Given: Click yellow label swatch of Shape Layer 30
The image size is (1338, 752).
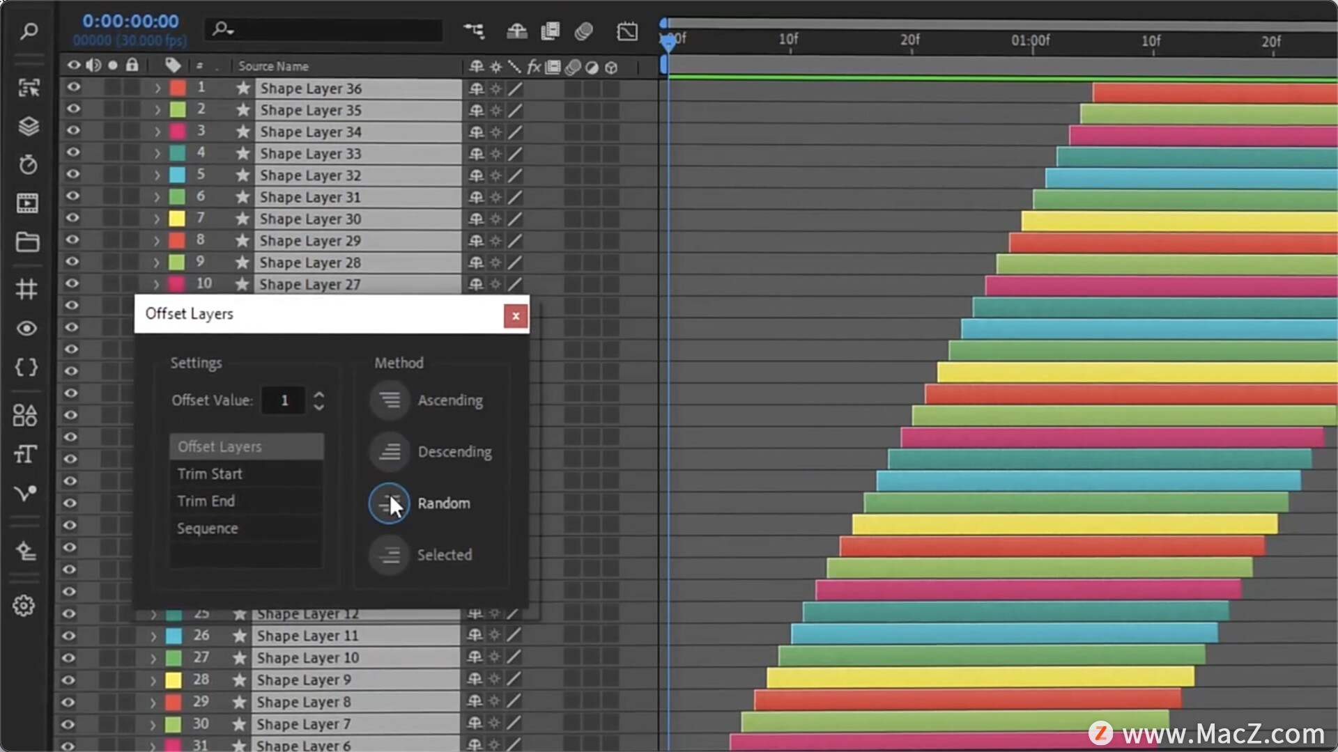Looking at the screenshot, I should (x=177, y=219).
